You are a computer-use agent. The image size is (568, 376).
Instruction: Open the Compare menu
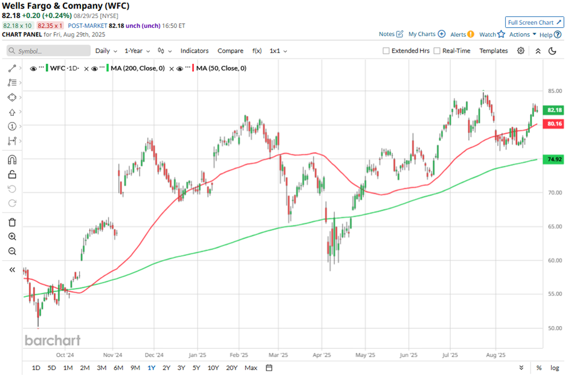point(230,51)
